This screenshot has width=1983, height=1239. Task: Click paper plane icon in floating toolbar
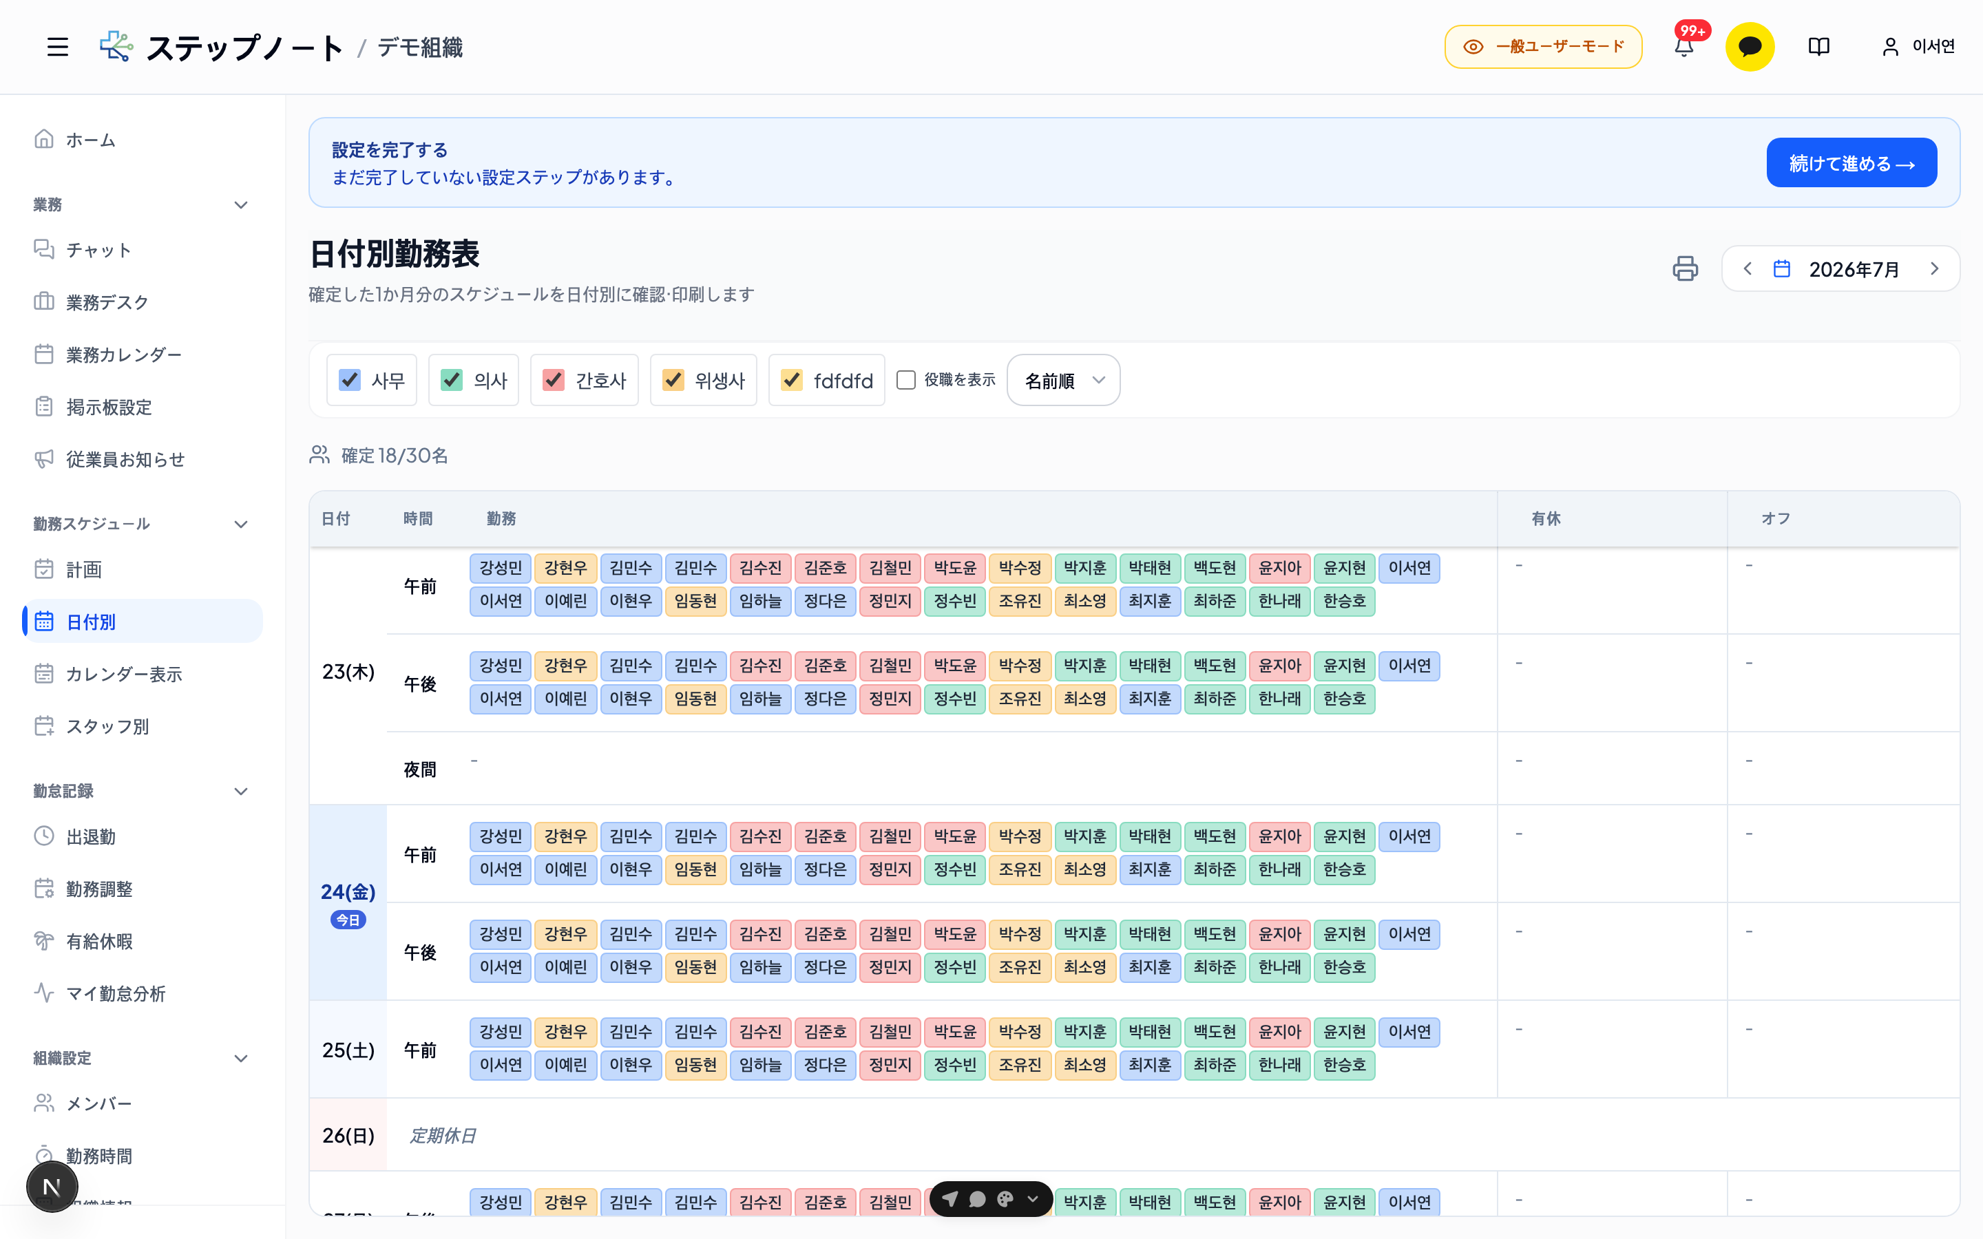(949, 1200)
